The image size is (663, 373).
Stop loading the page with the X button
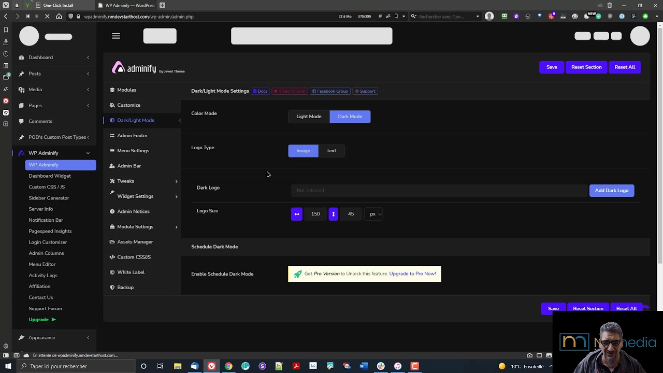click(x=47, y=17)
